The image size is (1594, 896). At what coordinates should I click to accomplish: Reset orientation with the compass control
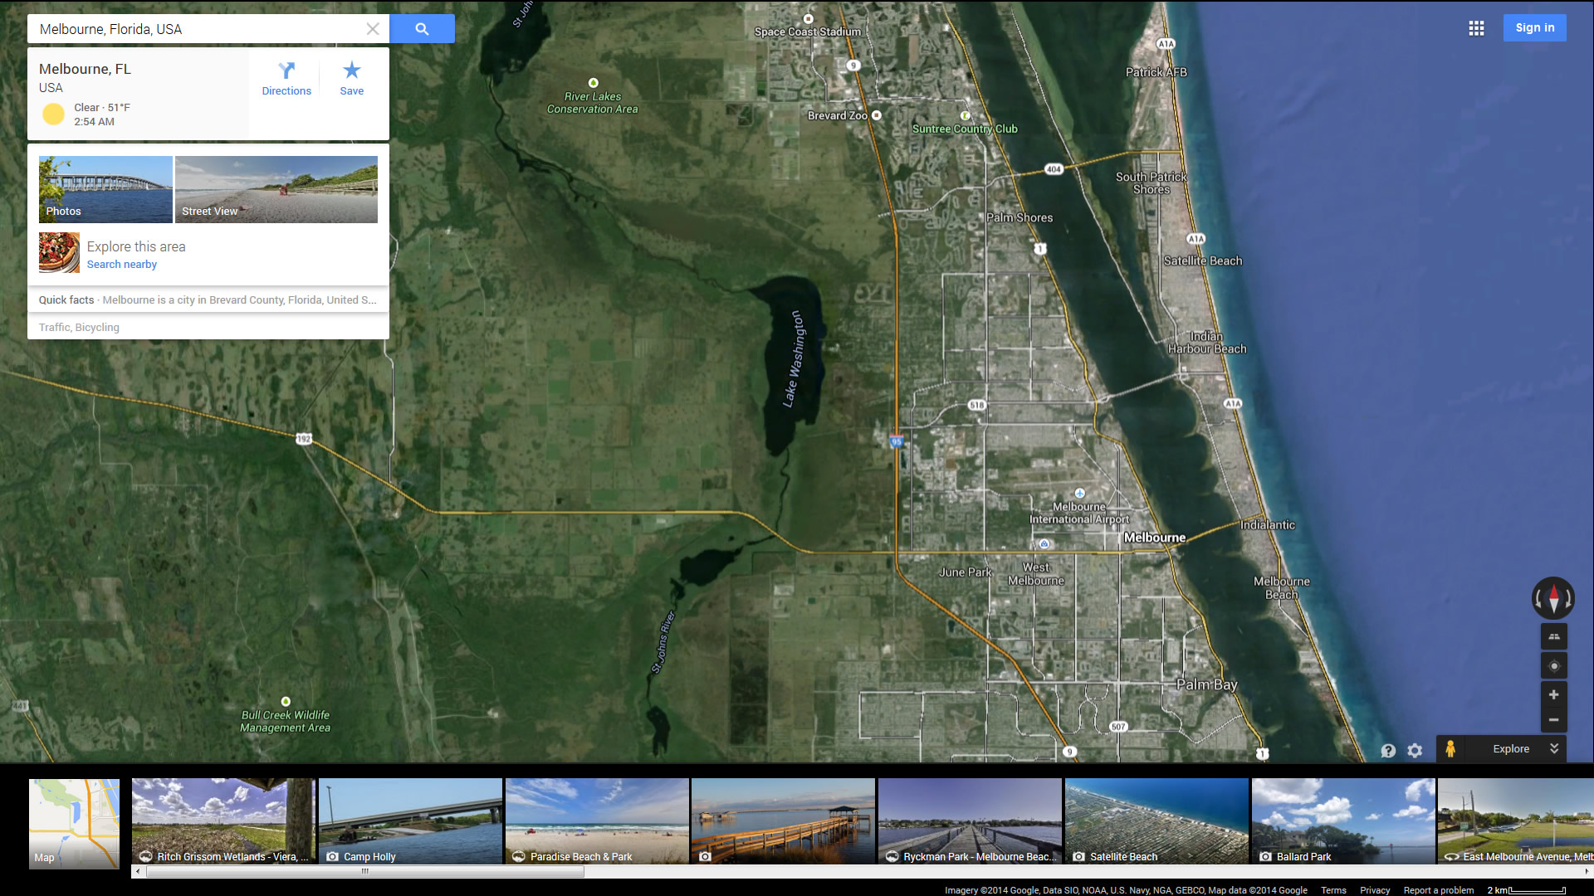tap(1553, 597)
